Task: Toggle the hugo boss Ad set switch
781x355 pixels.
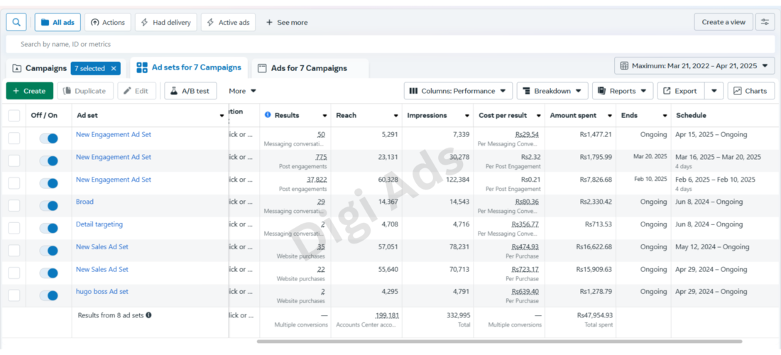Action: coord(49,296)
